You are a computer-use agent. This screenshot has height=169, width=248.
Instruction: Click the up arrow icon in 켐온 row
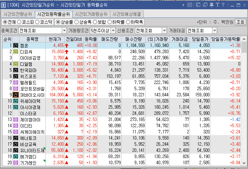[67, 46]
